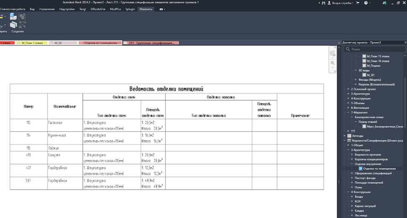407x218 pixels.
Task: Expand the 4-Конструкции views node
Action: 348,99
